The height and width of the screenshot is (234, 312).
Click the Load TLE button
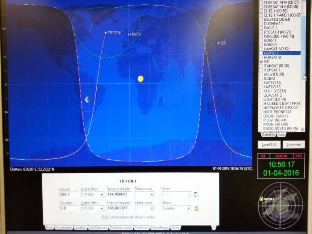pyautogui.click(x=269, y=145)
